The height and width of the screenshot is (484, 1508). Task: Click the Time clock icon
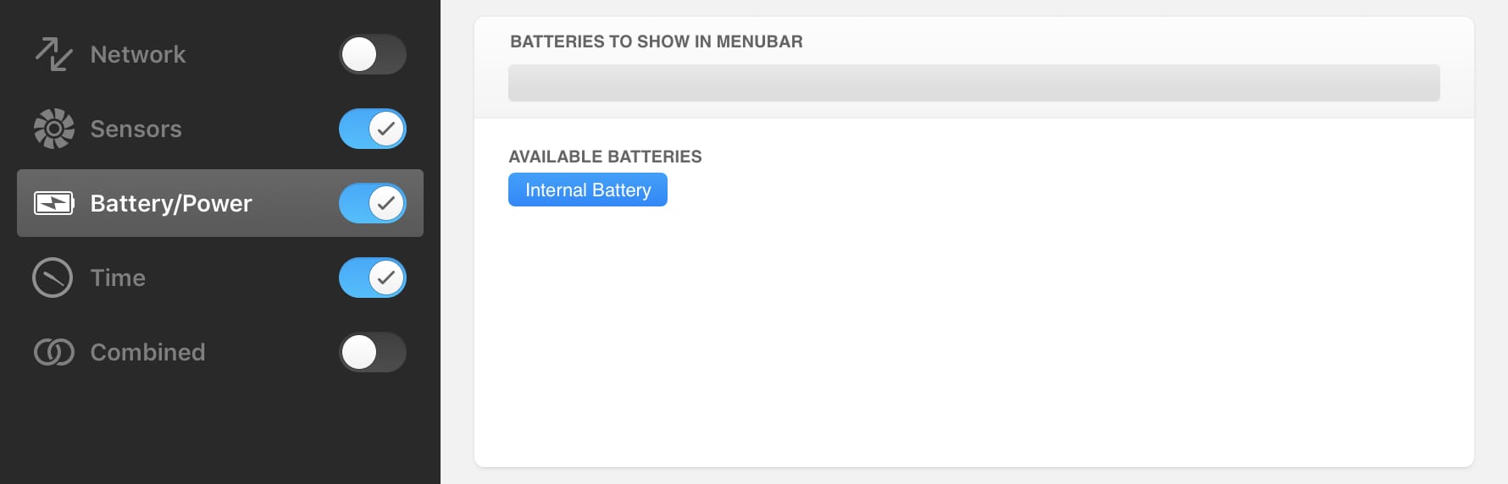(53, 278)
